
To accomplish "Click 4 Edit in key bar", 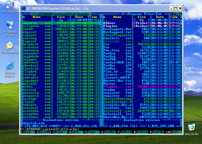I will click(76, 132).
